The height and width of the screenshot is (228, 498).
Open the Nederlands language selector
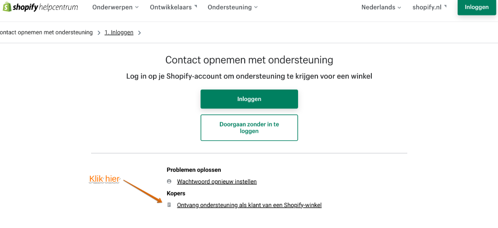(x=381, y=7)
